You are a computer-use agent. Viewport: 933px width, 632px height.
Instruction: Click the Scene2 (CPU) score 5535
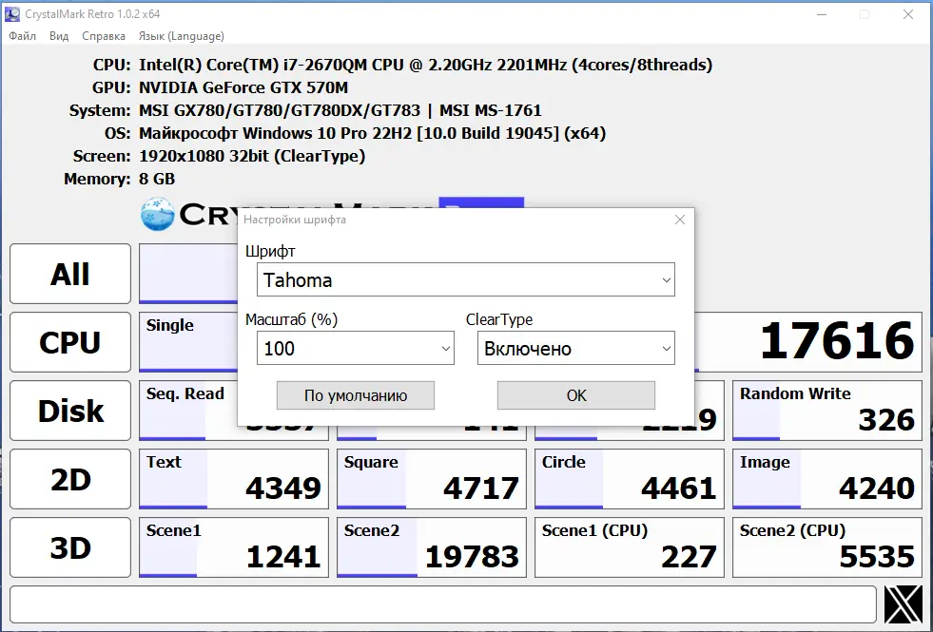click(827, 547)
